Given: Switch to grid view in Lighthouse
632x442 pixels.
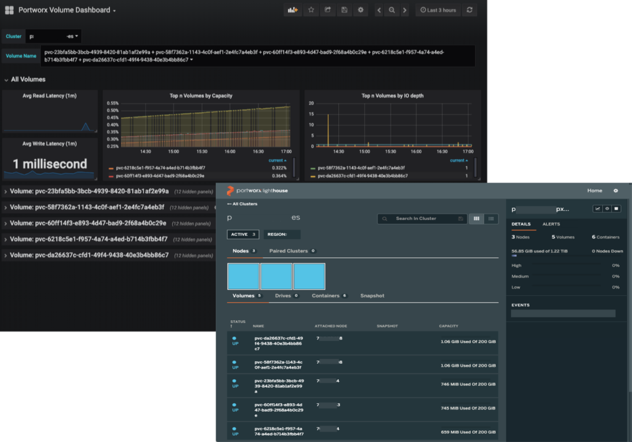Looking at the screenshot, I should point(476,218).
